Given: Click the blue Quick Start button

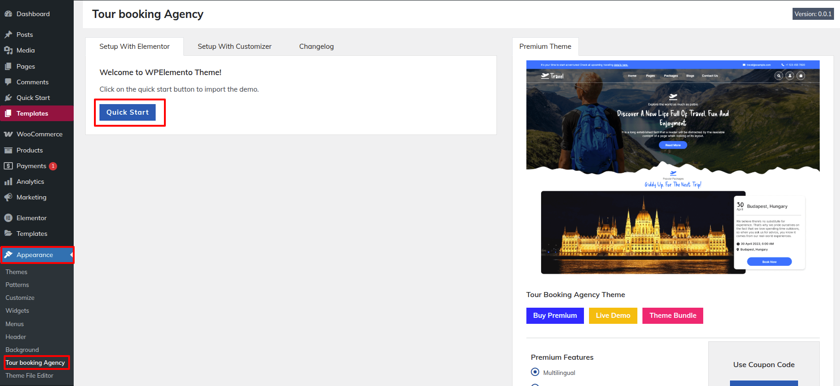Looking at the screenshot, I should pos(128,112).
